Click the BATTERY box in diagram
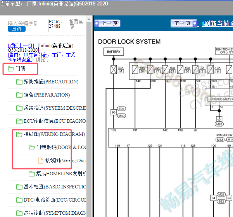The width and height of the screenshot is (233, 217). point(114,52)
